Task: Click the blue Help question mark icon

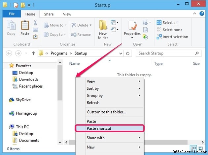Action: click(x=202, y=13)
